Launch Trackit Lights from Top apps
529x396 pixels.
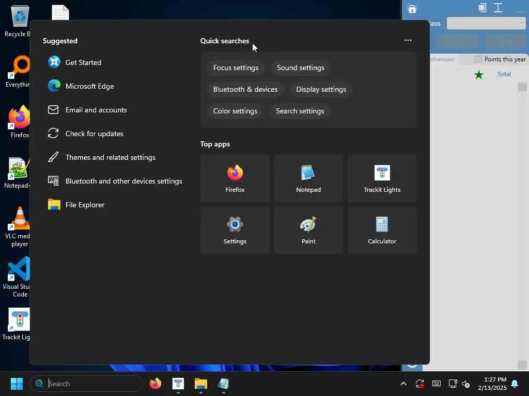(x=382, y=178)
